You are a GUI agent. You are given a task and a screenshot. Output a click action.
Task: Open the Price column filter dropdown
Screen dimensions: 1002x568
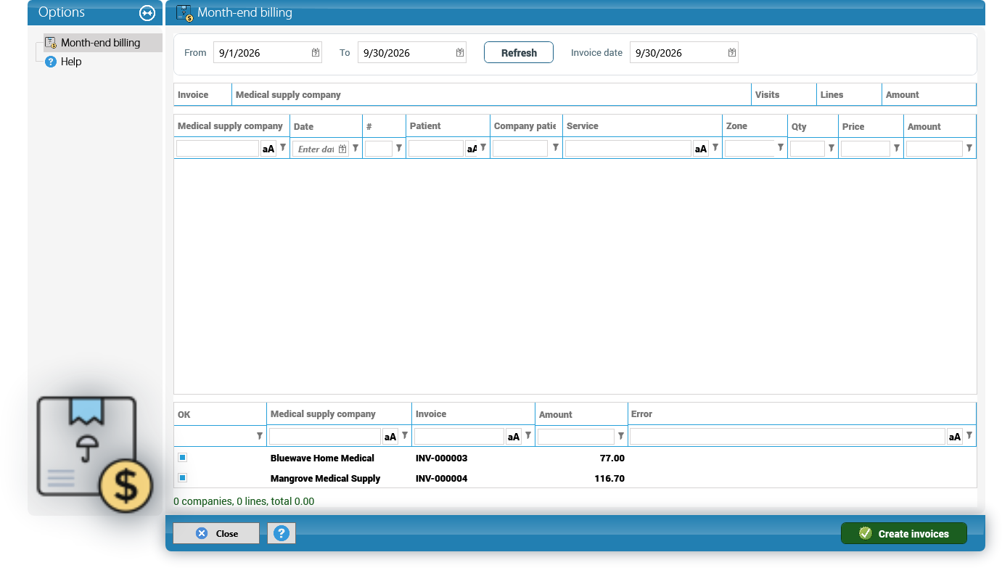click(x=897, y=148)
